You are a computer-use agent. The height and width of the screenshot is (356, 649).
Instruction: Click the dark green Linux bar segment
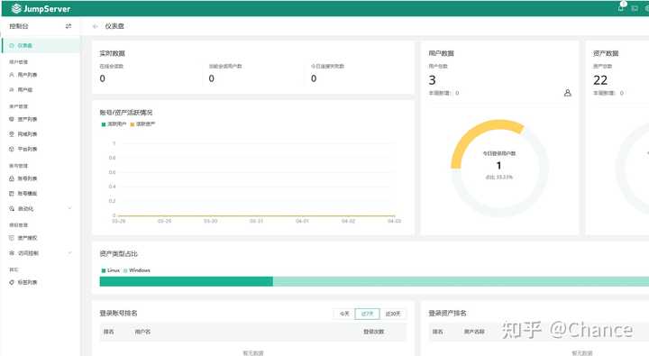click(x=187, y=282)
